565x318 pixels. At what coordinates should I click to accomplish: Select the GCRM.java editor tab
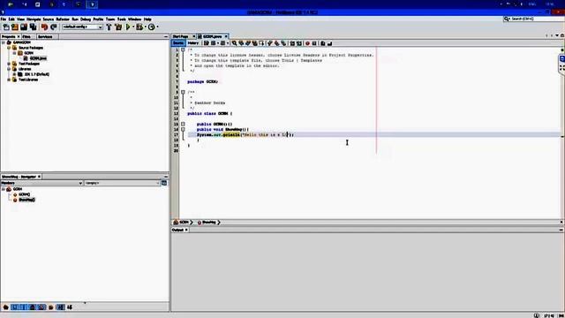[x=213, y=37]
